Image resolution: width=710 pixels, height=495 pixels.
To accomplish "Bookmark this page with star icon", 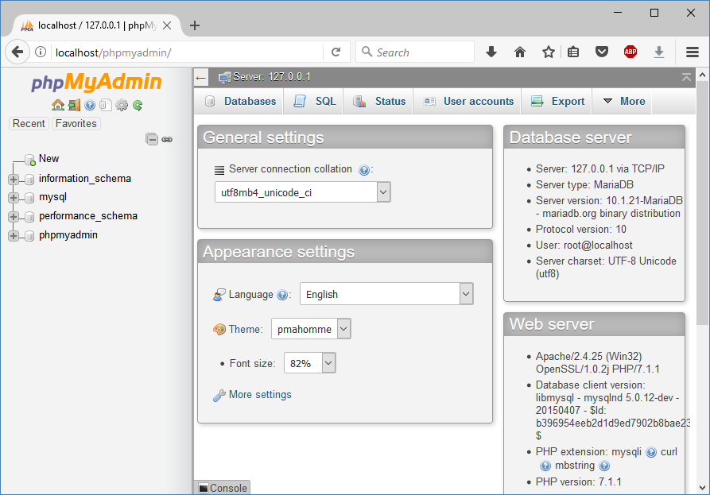I will tap(549, 52).
